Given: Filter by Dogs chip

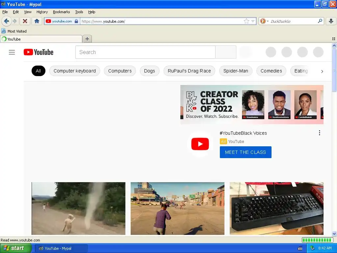Looking at the screenshot, I should click(x=150, y=71).
